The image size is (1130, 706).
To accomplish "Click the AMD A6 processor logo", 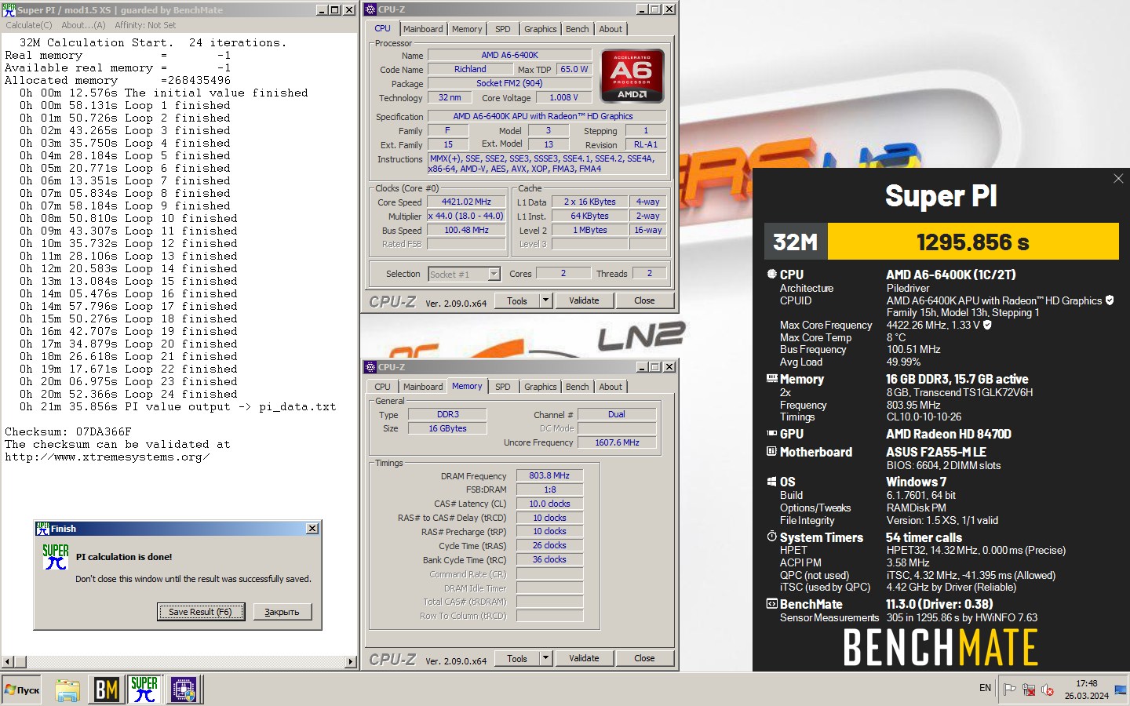I will tap(632, 76).
